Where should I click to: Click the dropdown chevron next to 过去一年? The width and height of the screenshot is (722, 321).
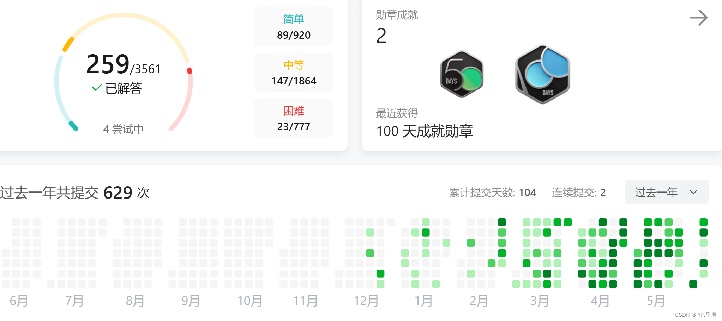[x=693, y=192]
